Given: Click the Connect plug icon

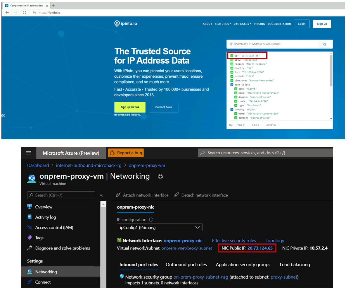Looking at the screenshot, I should 30,282.
